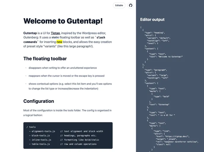
Task: Toggle the Editable button
Action: [x=119, y=5]
